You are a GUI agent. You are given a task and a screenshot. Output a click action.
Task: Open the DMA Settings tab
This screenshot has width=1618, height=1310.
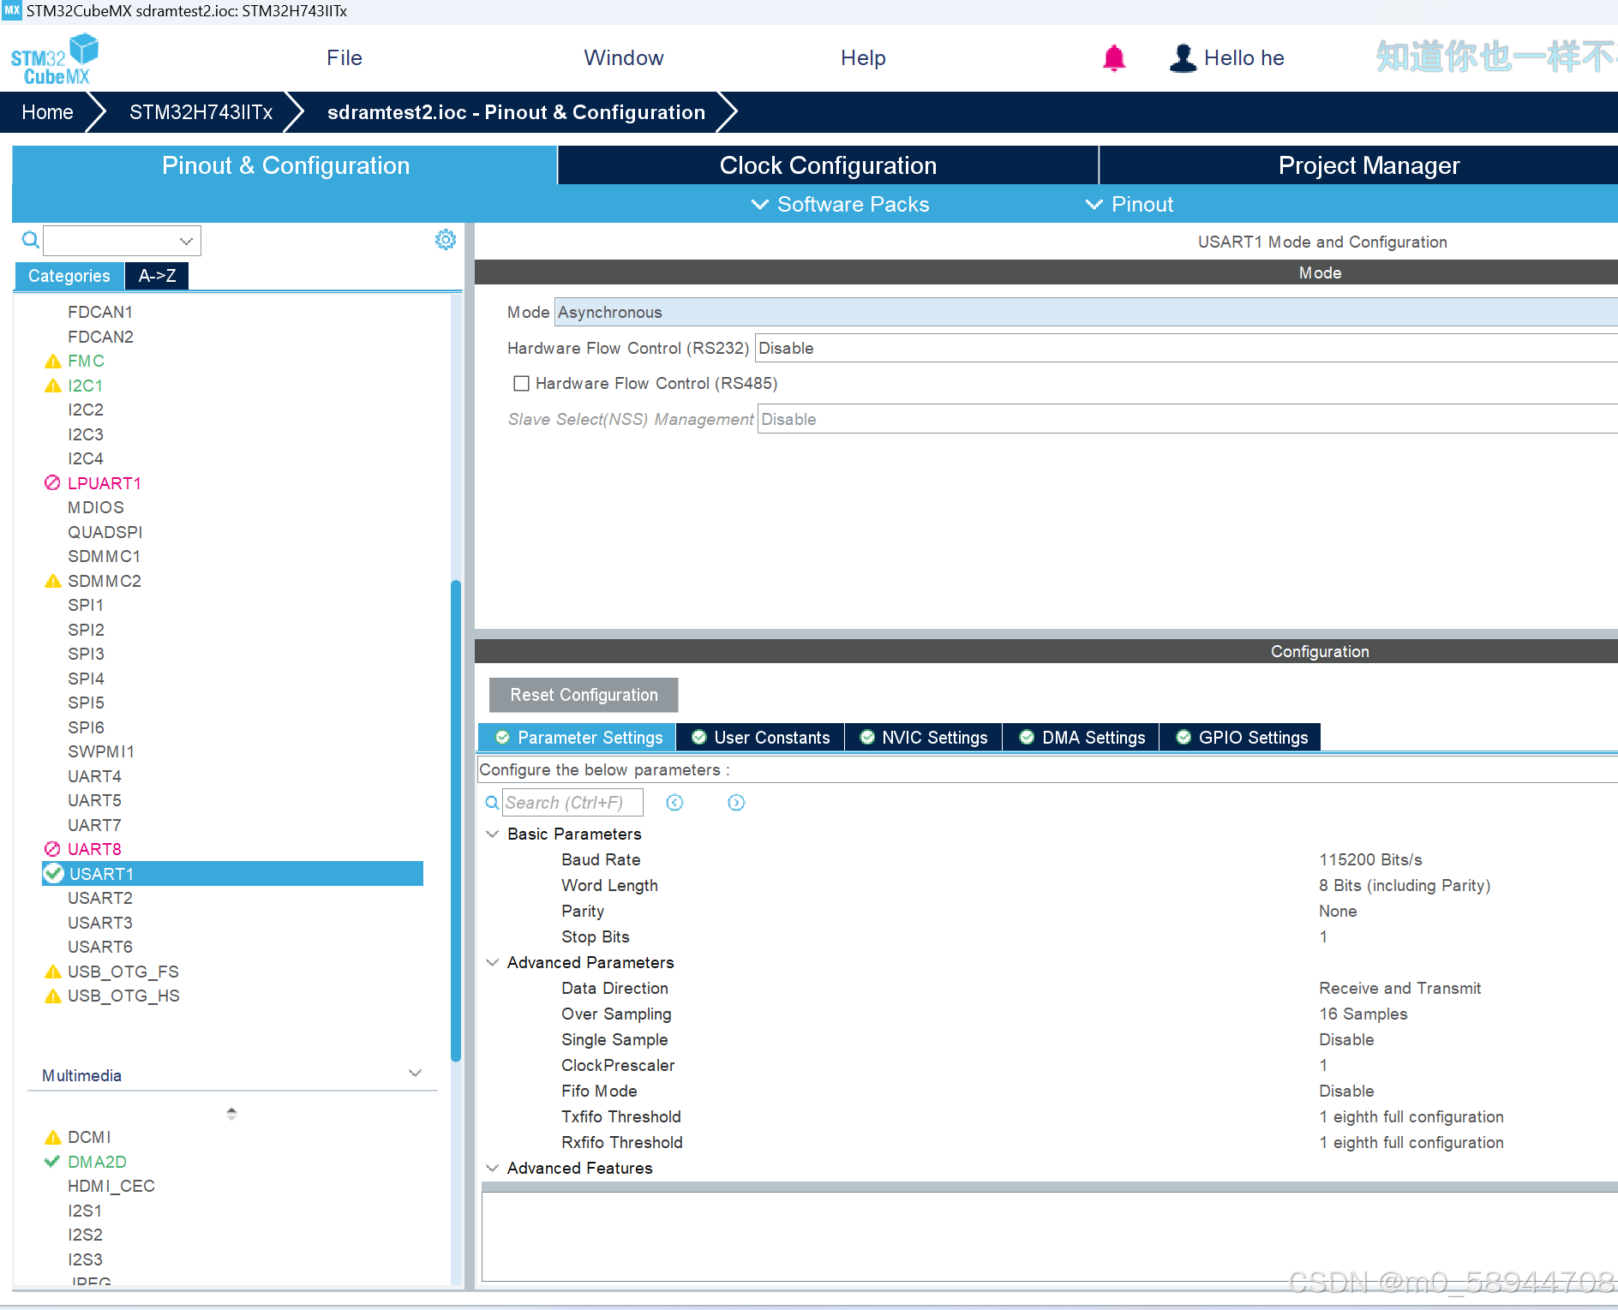pos(1082,738)
